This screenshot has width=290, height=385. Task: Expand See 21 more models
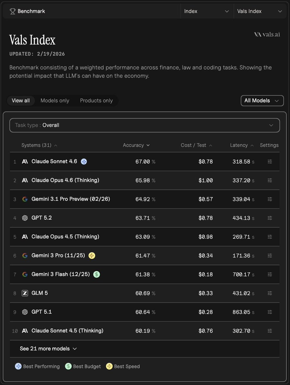tap(48, 349)
